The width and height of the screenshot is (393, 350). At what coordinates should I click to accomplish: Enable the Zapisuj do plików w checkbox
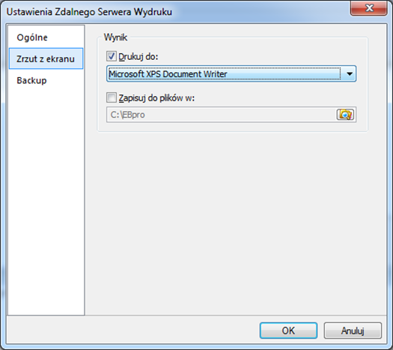pos(112,97)
